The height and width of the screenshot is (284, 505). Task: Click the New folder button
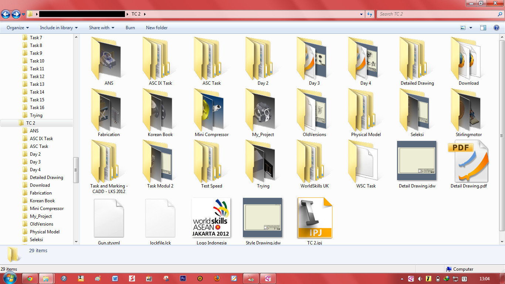tap(156, 27)
